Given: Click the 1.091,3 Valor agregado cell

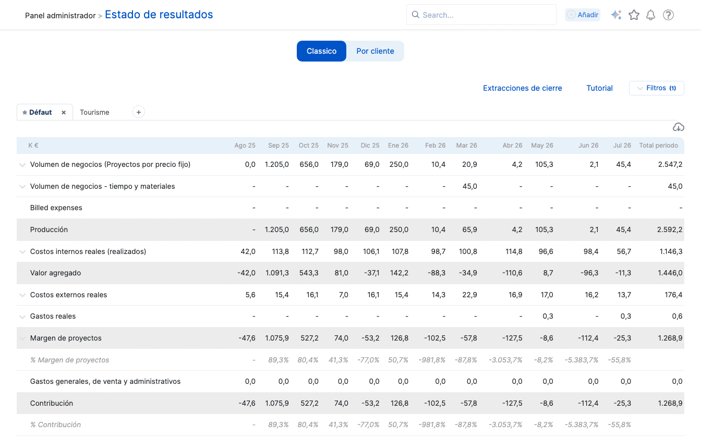Looking at the screenshot, I should 277,273.
